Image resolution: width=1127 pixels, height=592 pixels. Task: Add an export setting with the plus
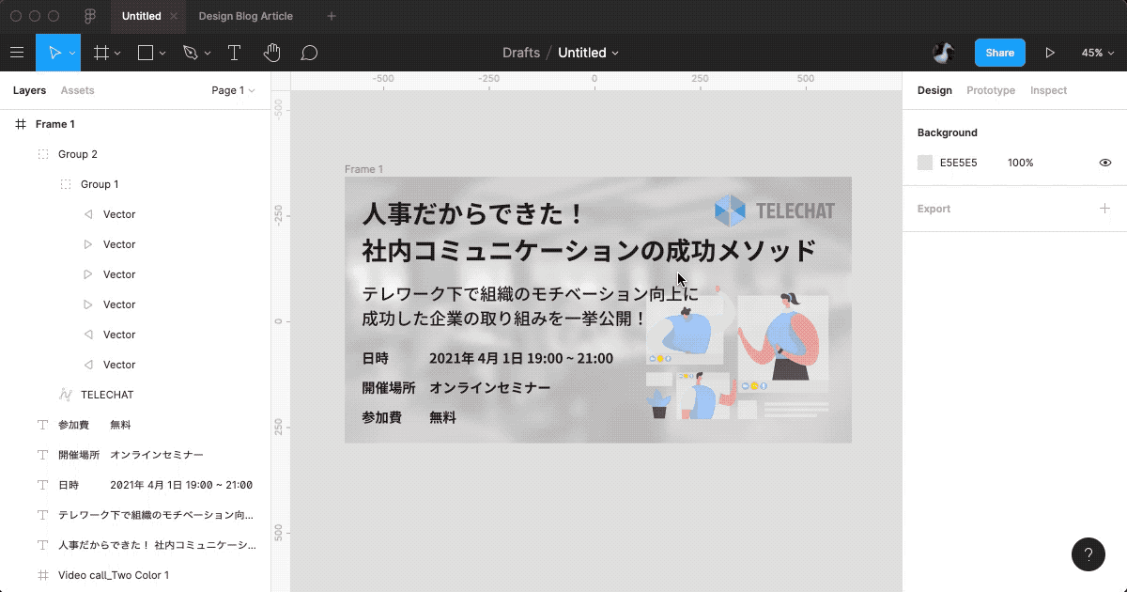(1105, 209)
